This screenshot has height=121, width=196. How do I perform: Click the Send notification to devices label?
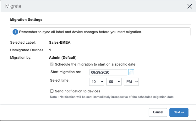(78, 91)
